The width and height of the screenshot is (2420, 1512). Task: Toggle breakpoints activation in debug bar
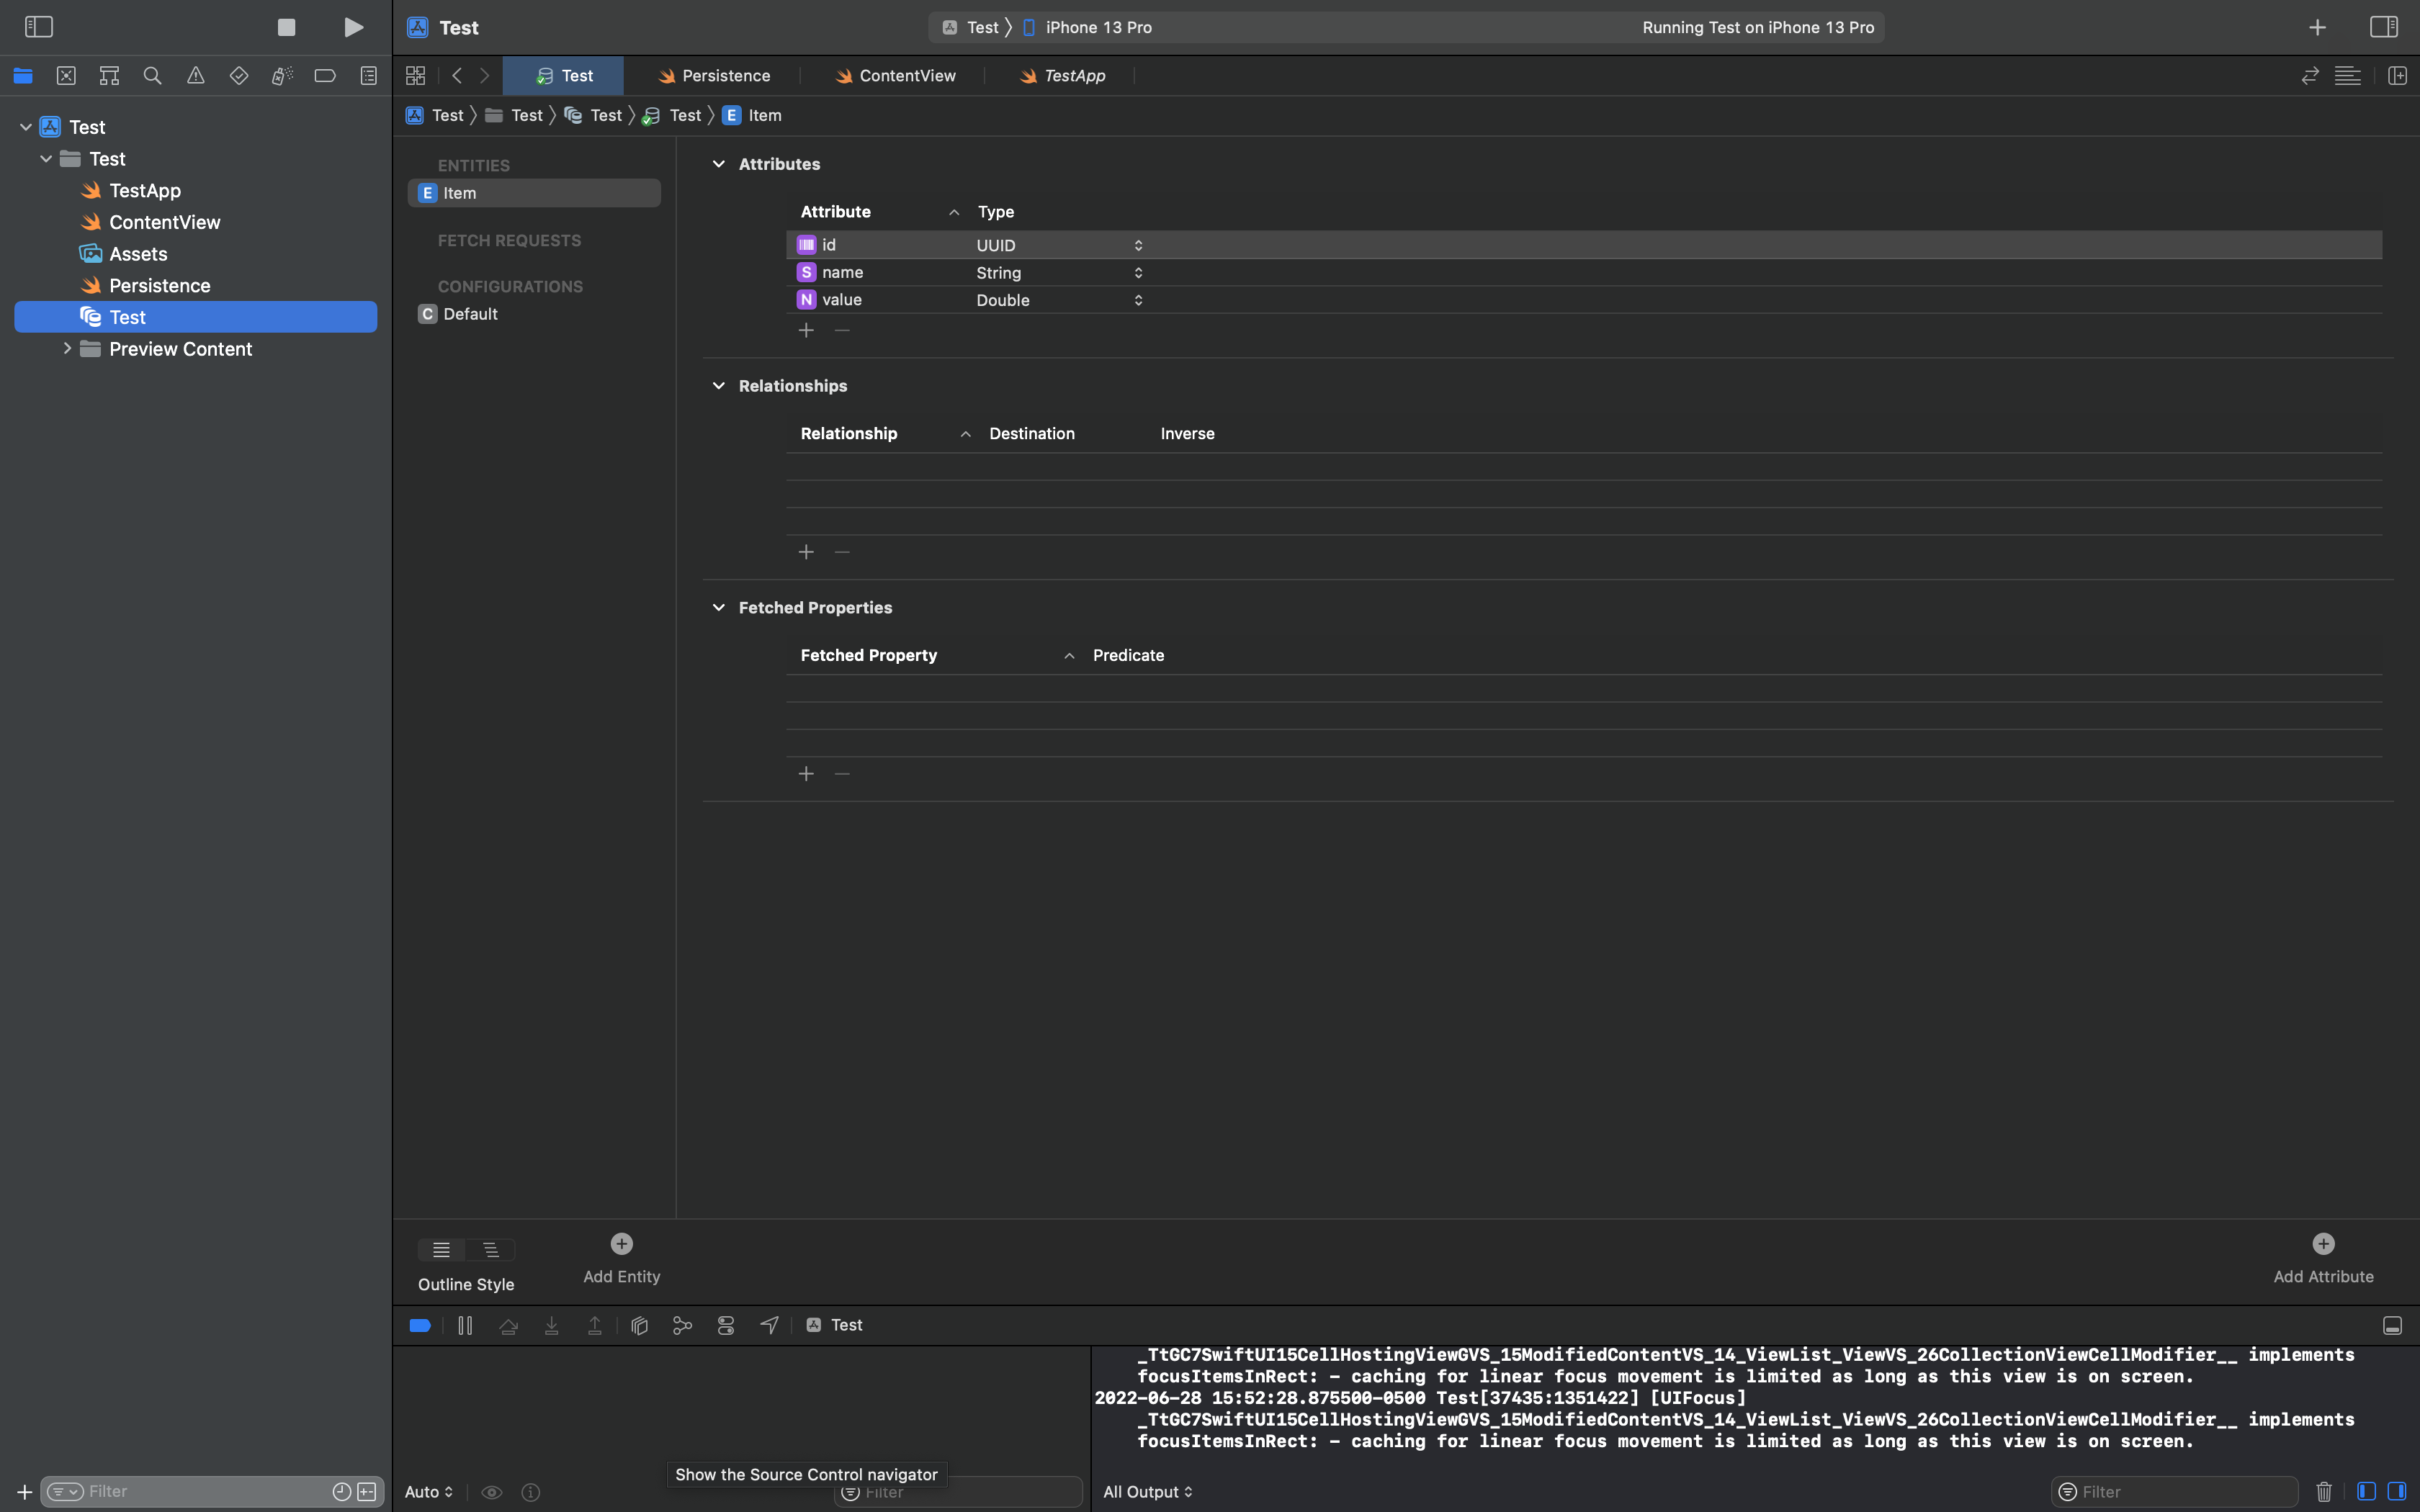(420, 1325)
